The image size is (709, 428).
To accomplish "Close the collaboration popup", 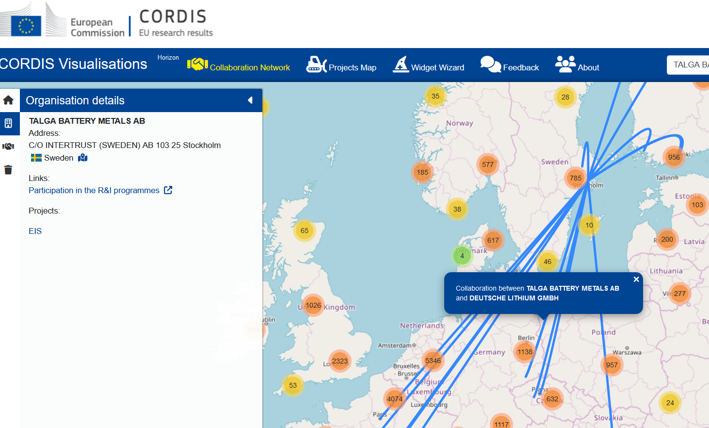I will point(636,280).
